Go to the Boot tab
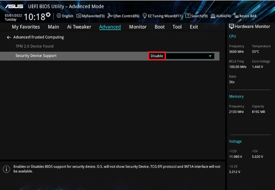This screenshot has width=275, height=190. (160, 27)
